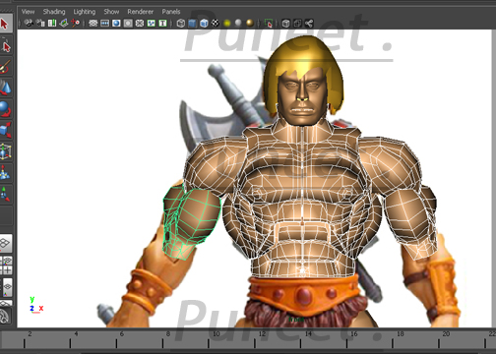Screen dimensions: 496x354
Task: Enable use all lights yellow sphere
Action: (x=226, y=24)
